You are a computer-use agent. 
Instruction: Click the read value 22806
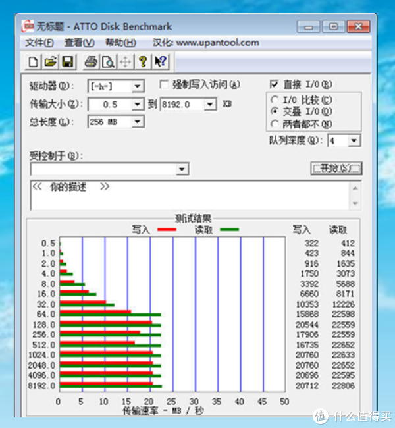pos(343,386)
